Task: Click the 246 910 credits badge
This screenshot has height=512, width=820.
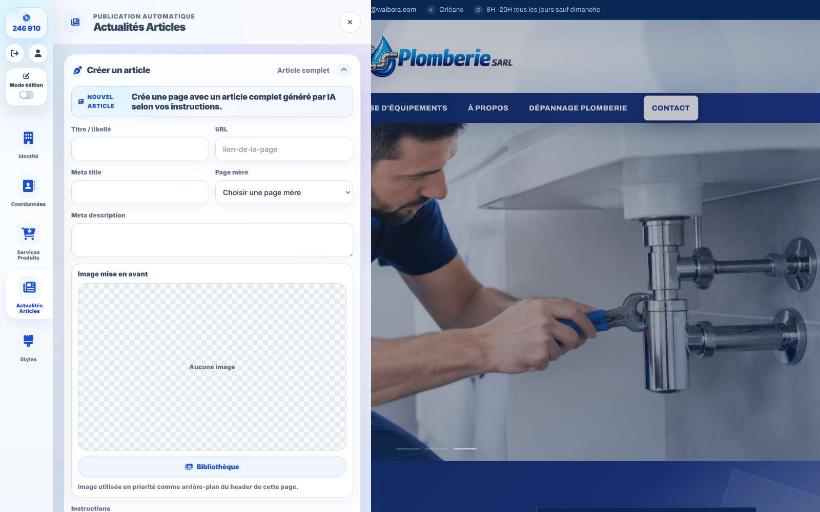Action: tap(26, 23)
